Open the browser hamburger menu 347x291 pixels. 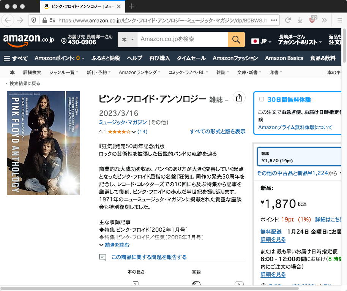click(340, 21)
